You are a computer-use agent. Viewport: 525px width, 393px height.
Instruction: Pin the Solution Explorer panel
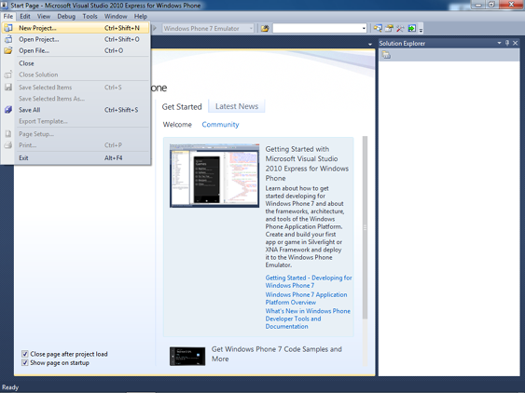click(507, 43)
